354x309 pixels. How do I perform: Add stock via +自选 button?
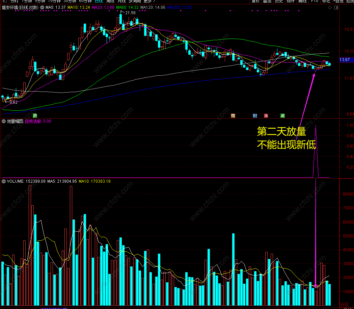(338, 1)
